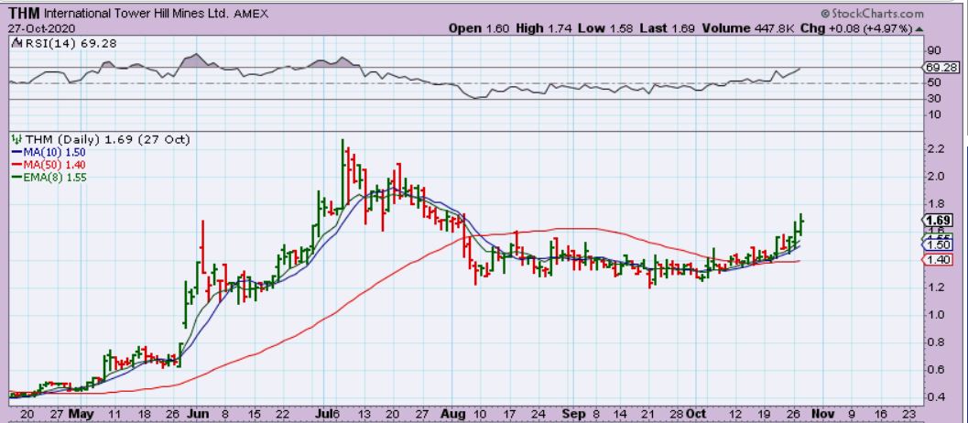The height and width of the screenshot is (423, 968).
Task: Click the Chg +0.08 (+4.97%) value
Action: coord(856,28)
